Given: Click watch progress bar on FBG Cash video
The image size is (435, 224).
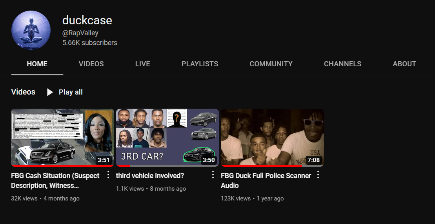Looking at the screenshot, I should [62, 166].
